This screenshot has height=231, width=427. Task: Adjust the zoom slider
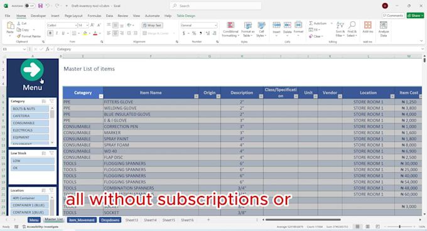tap(399, 227)
